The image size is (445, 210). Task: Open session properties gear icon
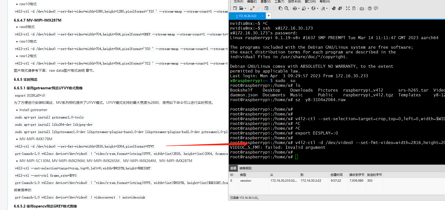point(266,8)
